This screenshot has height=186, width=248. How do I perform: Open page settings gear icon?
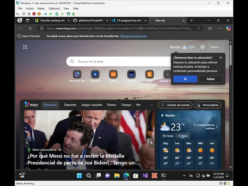[x=202, y=47]
